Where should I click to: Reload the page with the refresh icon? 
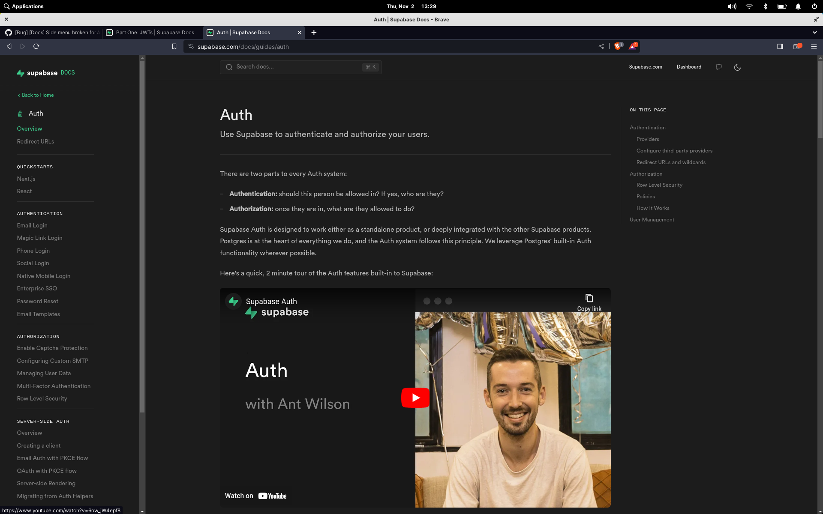click(x=36, y=46)
